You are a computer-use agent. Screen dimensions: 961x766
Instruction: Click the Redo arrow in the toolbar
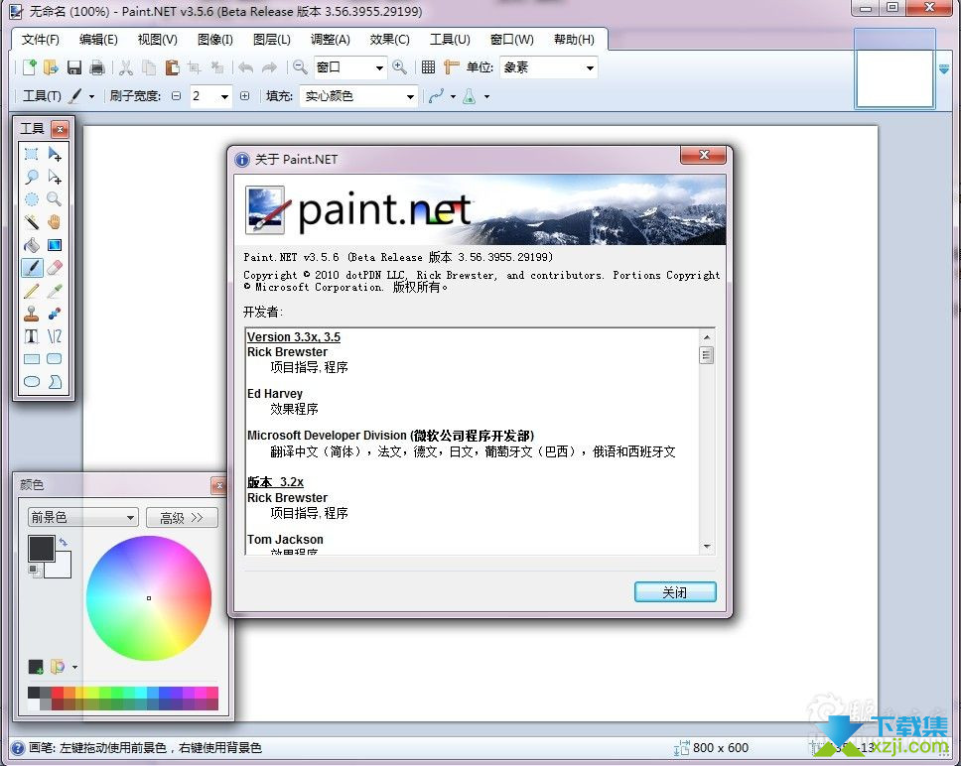pyautogui.click(x=269, y=67)
